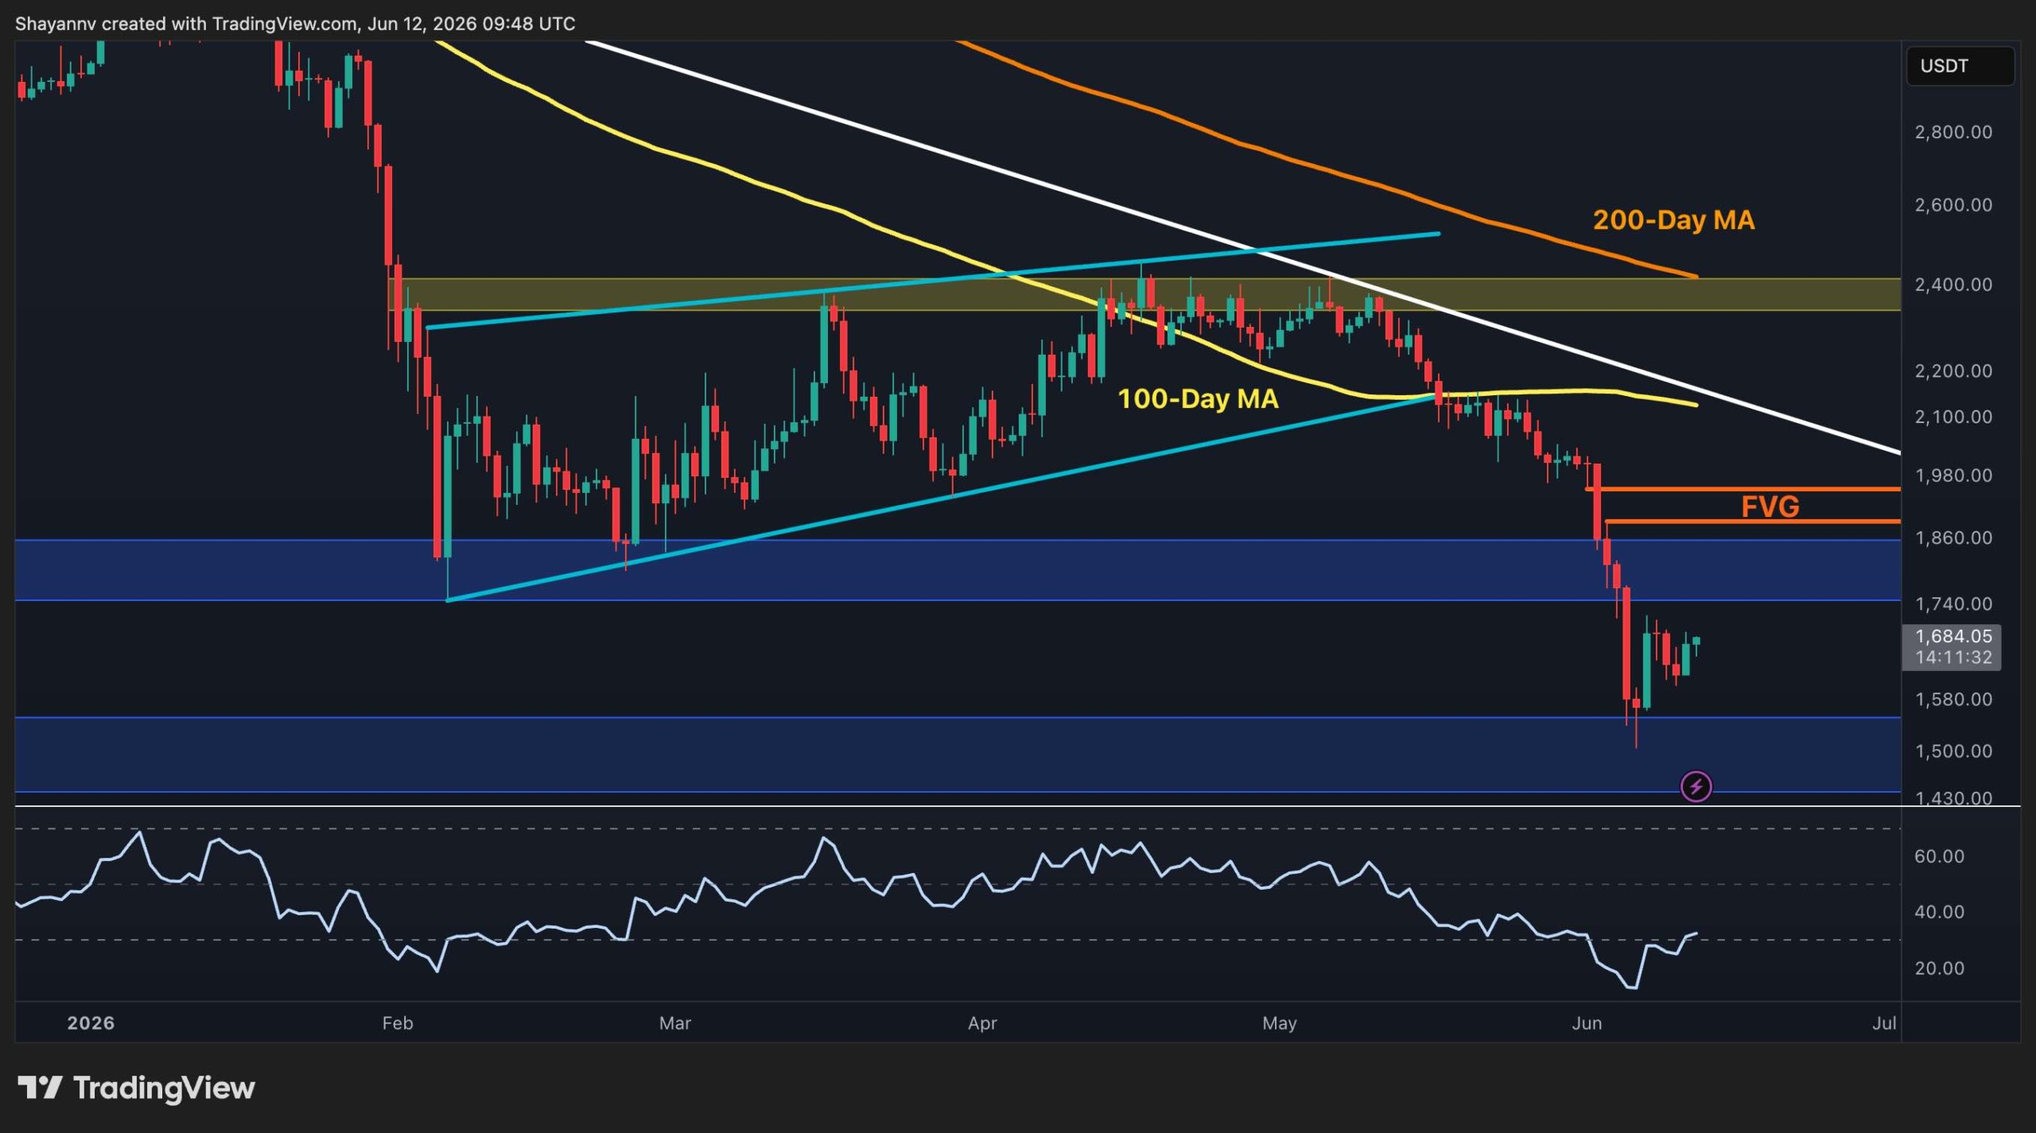
Task: Click the Mar label on time axis
Action: (675, 1023)
